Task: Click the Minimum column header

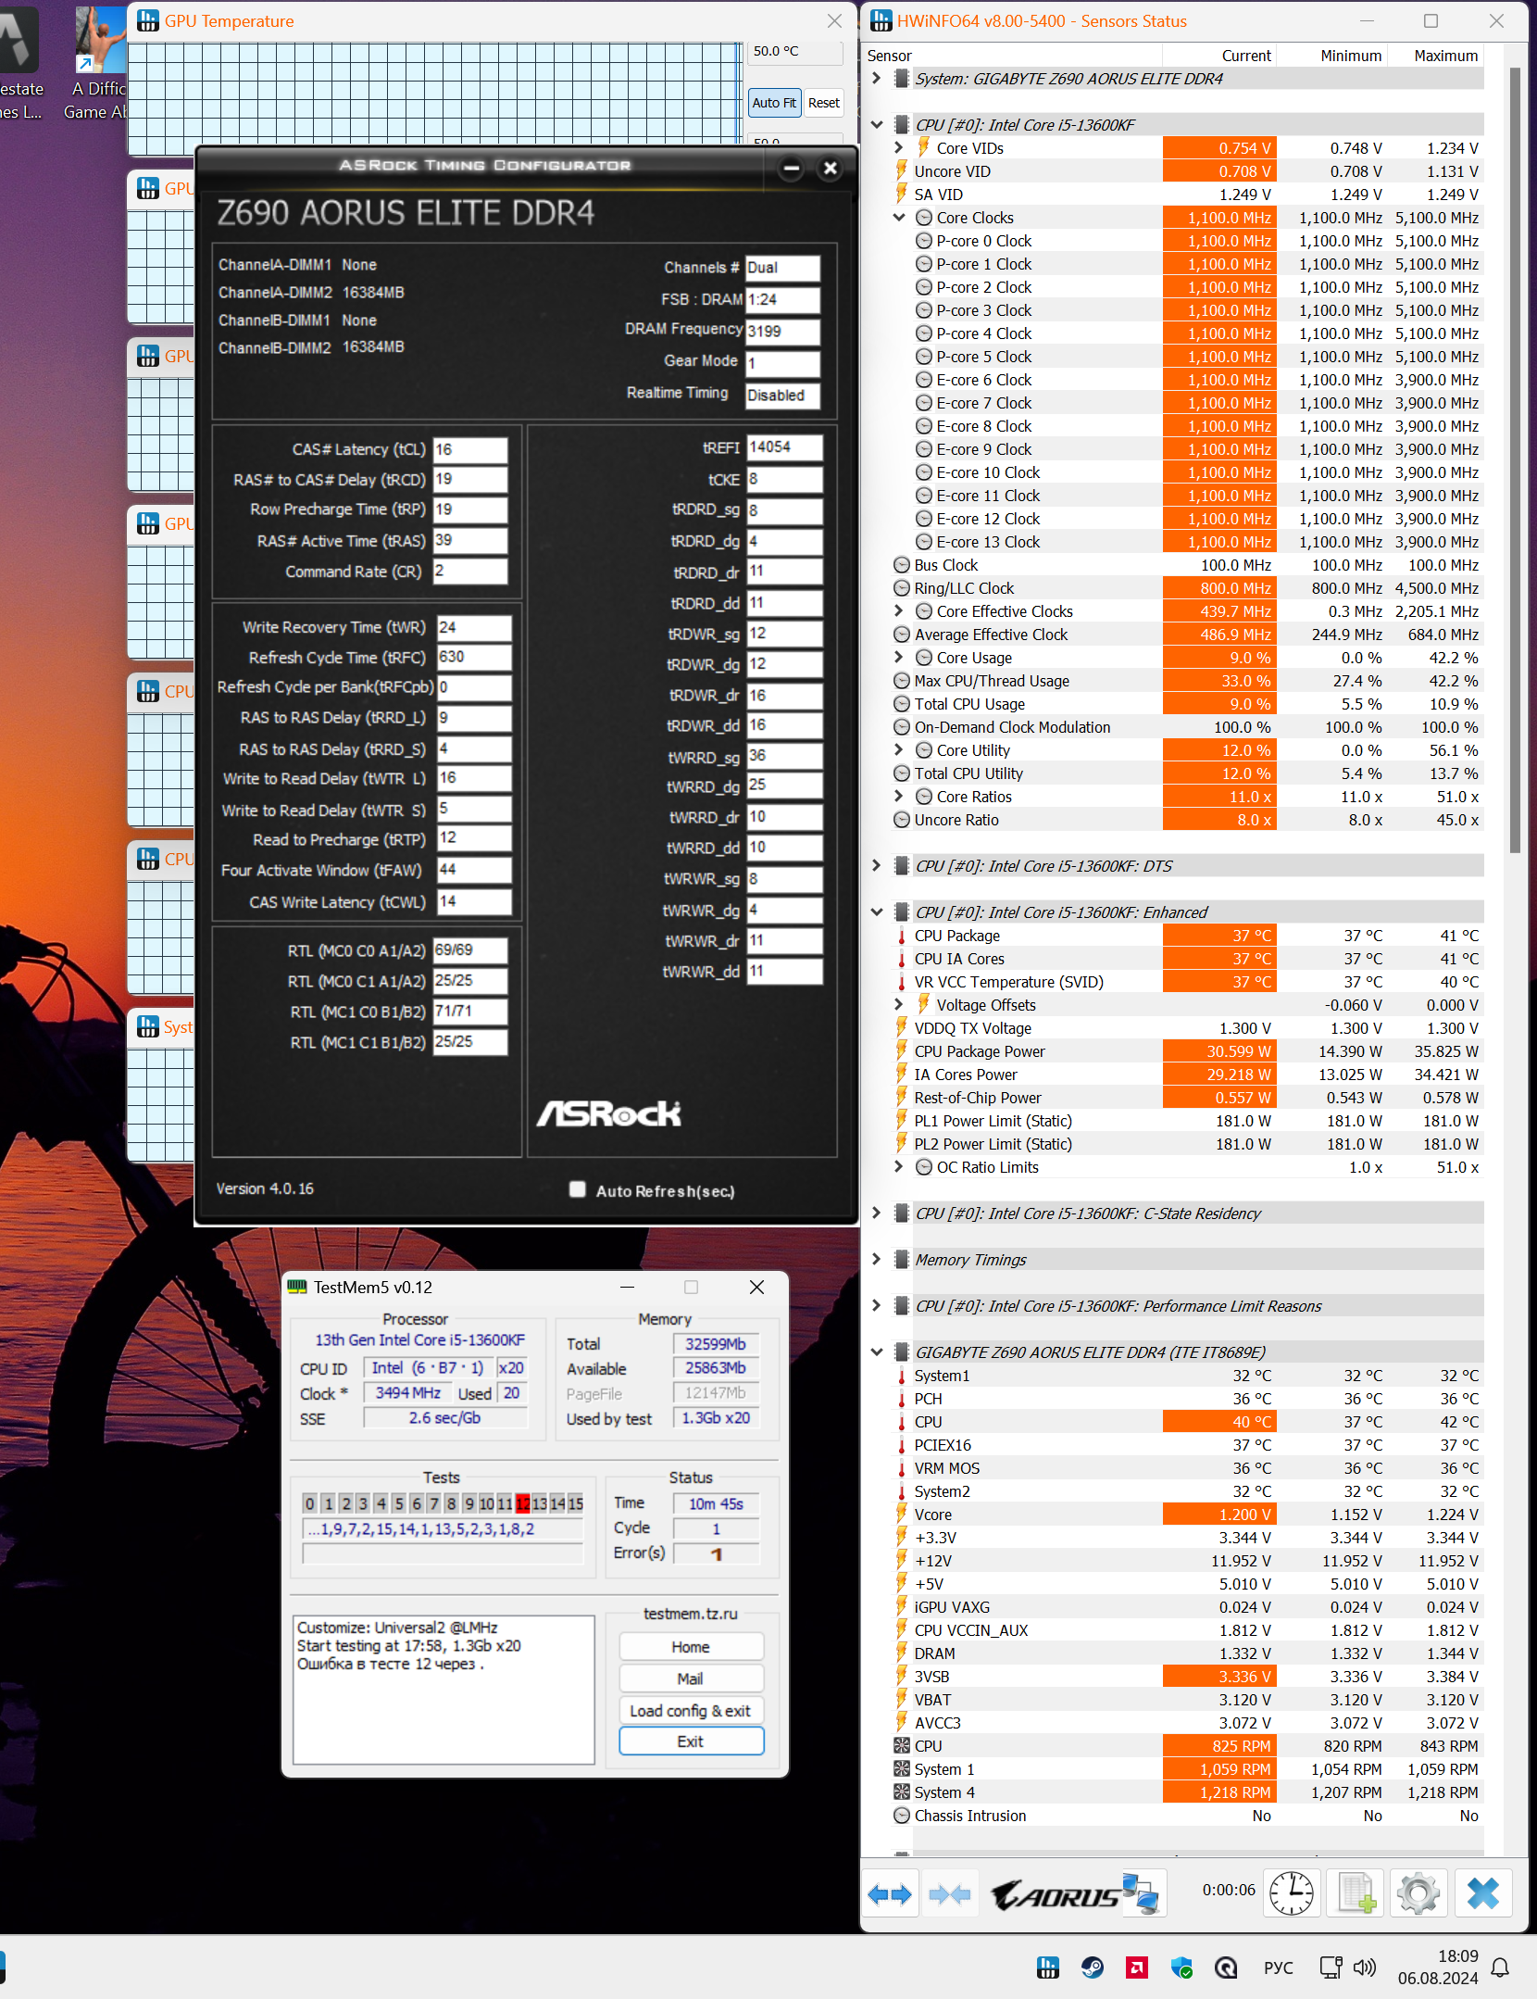Action: [x=1331, y=56]
